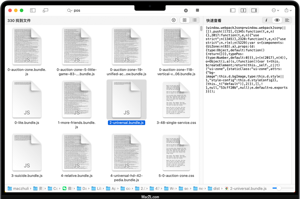Show the right pane layout

pyautogui.click(x=254, y=10)
